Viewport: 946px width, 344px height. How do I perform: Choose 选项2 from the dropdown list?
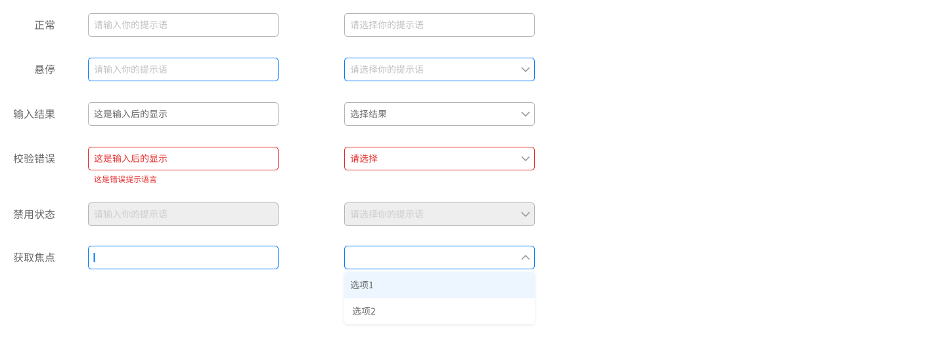click(439, 311)
